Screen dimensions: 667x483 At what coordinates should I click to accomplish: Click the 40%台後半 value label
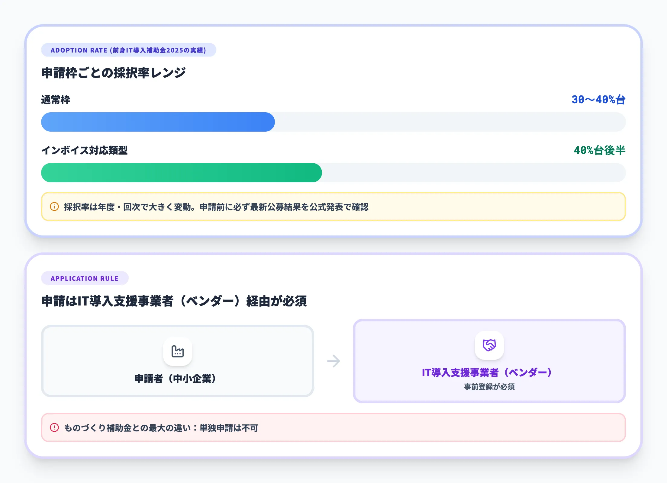coord(599,150)
